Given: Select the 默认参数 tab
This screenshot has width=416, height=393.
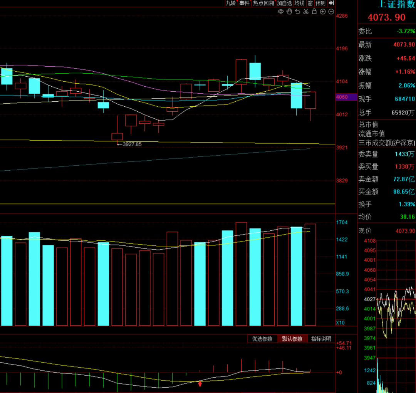Looking at the screenshot, I should 292,339.
